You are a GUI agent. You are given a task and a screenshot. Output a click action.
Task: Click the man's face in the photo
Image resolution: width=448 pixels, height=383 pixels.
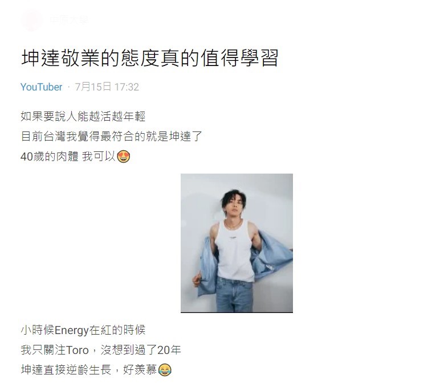point(234,206)
